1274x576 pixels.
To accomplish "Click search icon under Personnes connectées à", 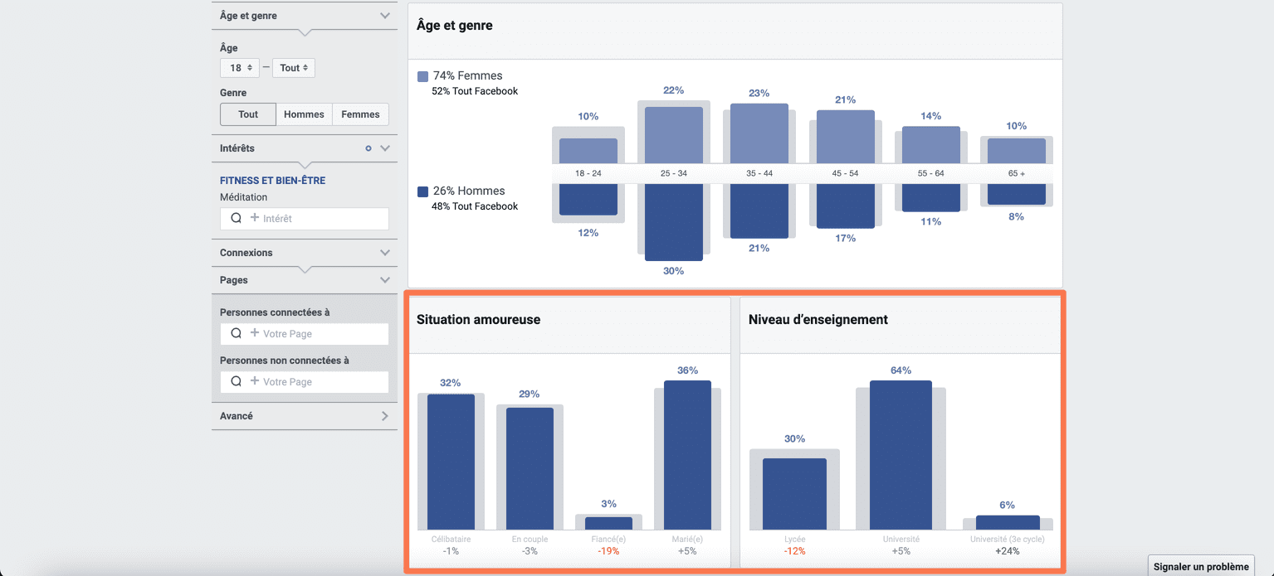I will point(236,334).
